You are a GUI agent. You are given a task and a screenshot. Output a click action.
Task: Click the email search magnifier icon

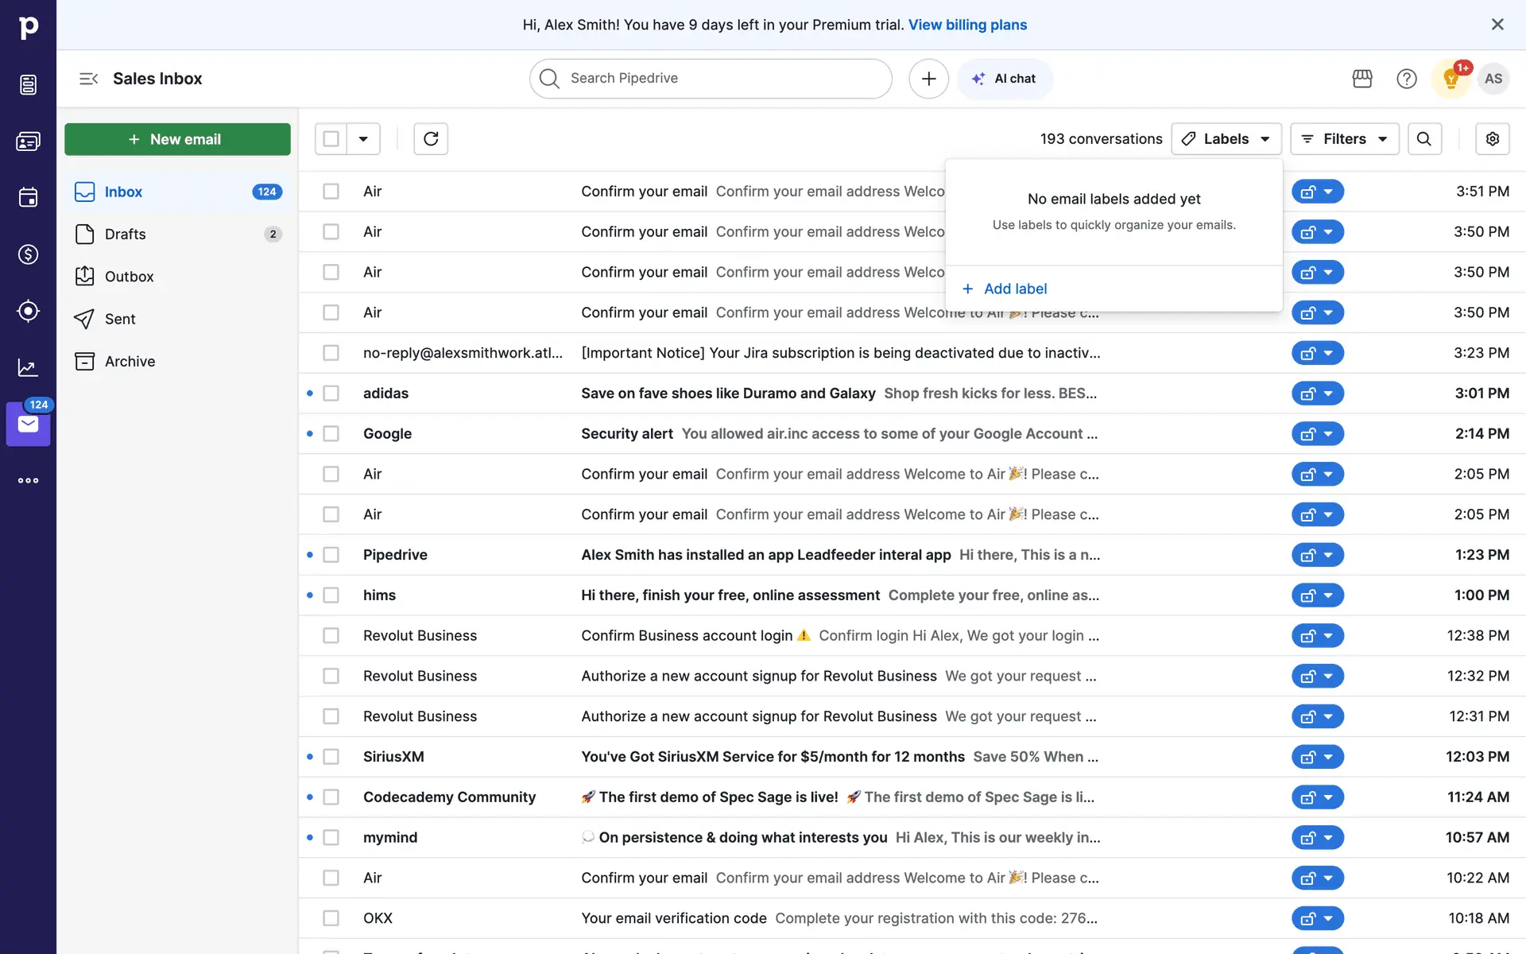tap(1424, 139)
